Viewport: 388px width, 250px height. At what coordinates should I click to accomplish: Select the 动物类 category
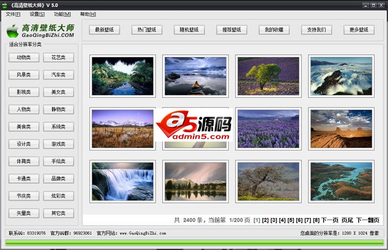coord(24,58)
